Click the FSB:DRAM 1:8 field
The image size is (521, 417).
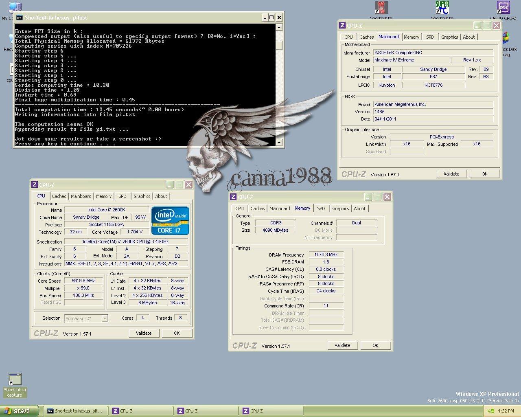pos(326,262)
